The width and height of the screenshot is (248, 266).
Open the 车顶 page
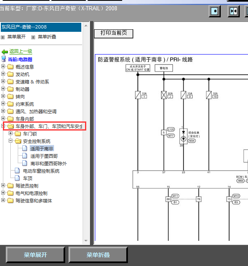point(28,178)
